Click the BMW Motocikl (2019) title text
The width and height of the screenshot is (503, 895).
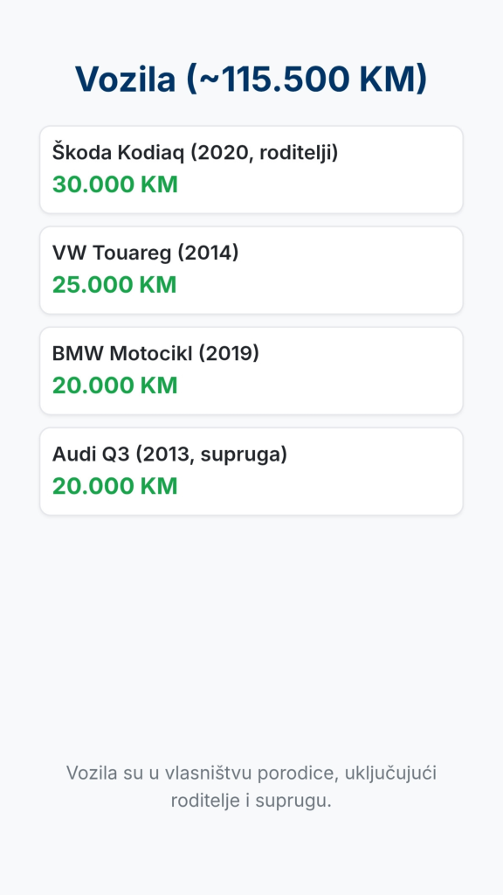[x=155, y=353]
